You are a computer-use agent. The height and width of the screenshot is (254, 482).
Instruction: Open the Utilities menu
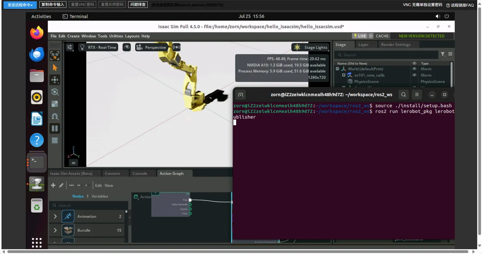[116, 36]
